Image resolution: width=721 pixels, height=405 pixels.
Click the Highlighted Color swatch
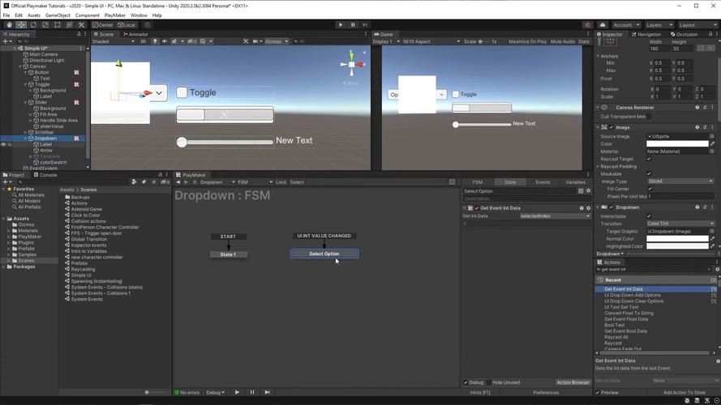677,246
